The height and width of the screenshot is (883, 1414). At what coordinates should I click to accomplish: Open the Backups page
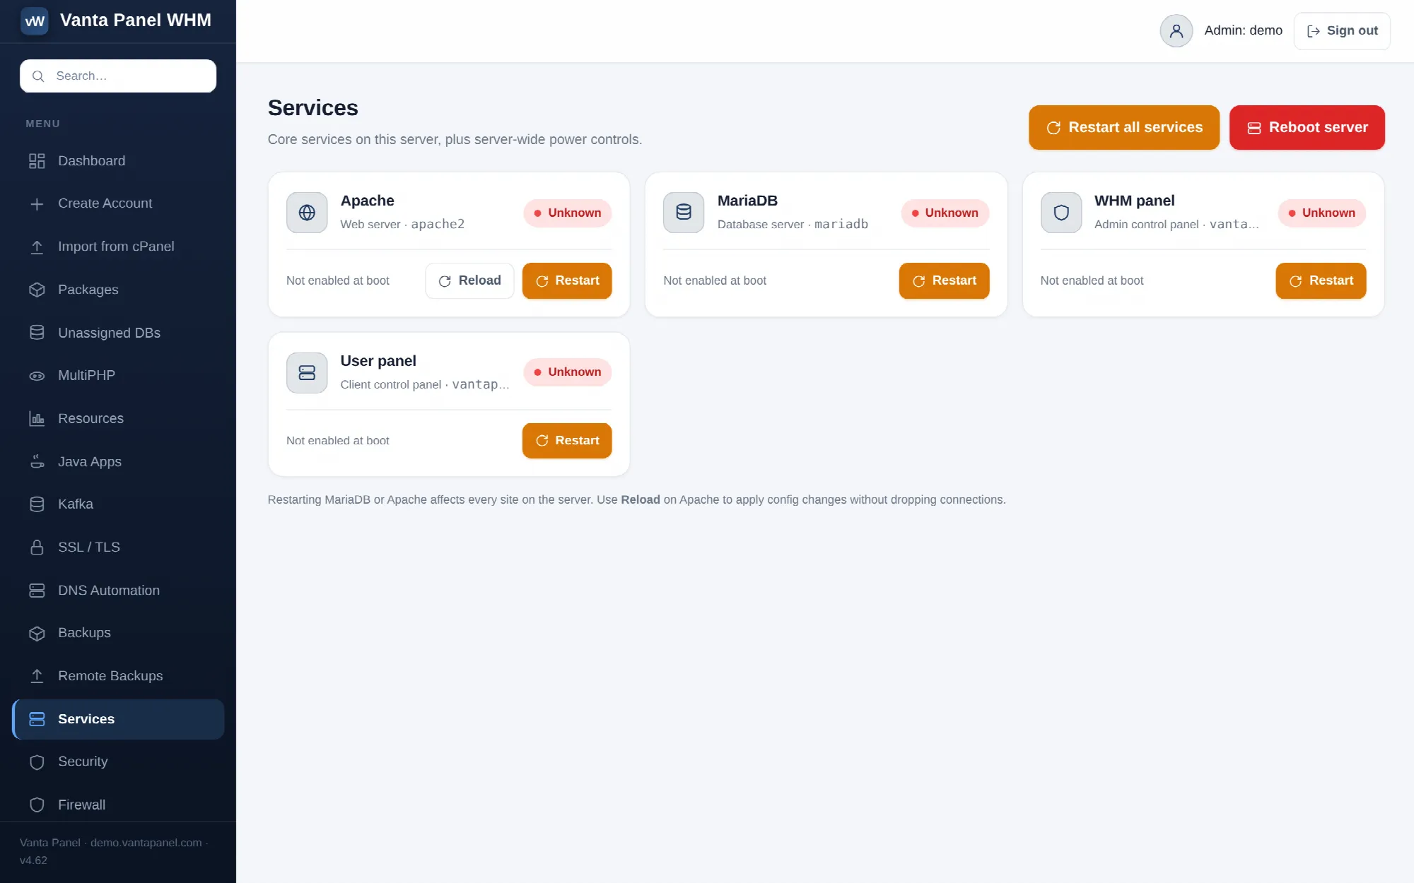coord(118,634)
